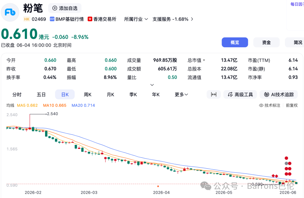The image size is (304, 198).
Task: Select the 分时 chart period
Action: [17, 95]
